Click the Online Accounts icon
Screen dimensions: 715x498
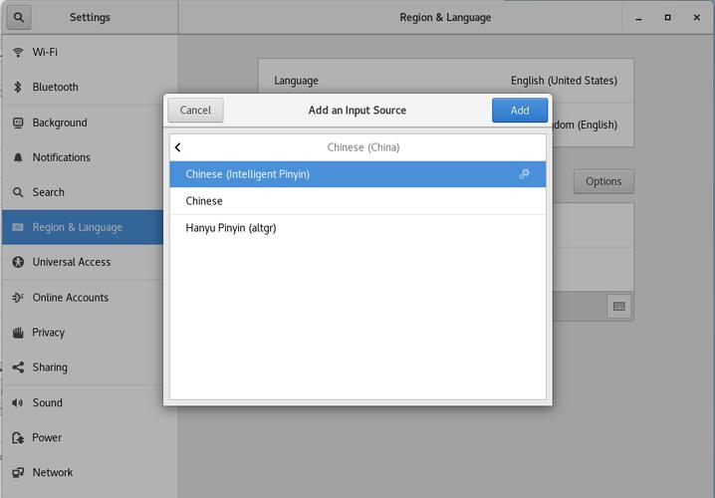(x=18, y=298)
